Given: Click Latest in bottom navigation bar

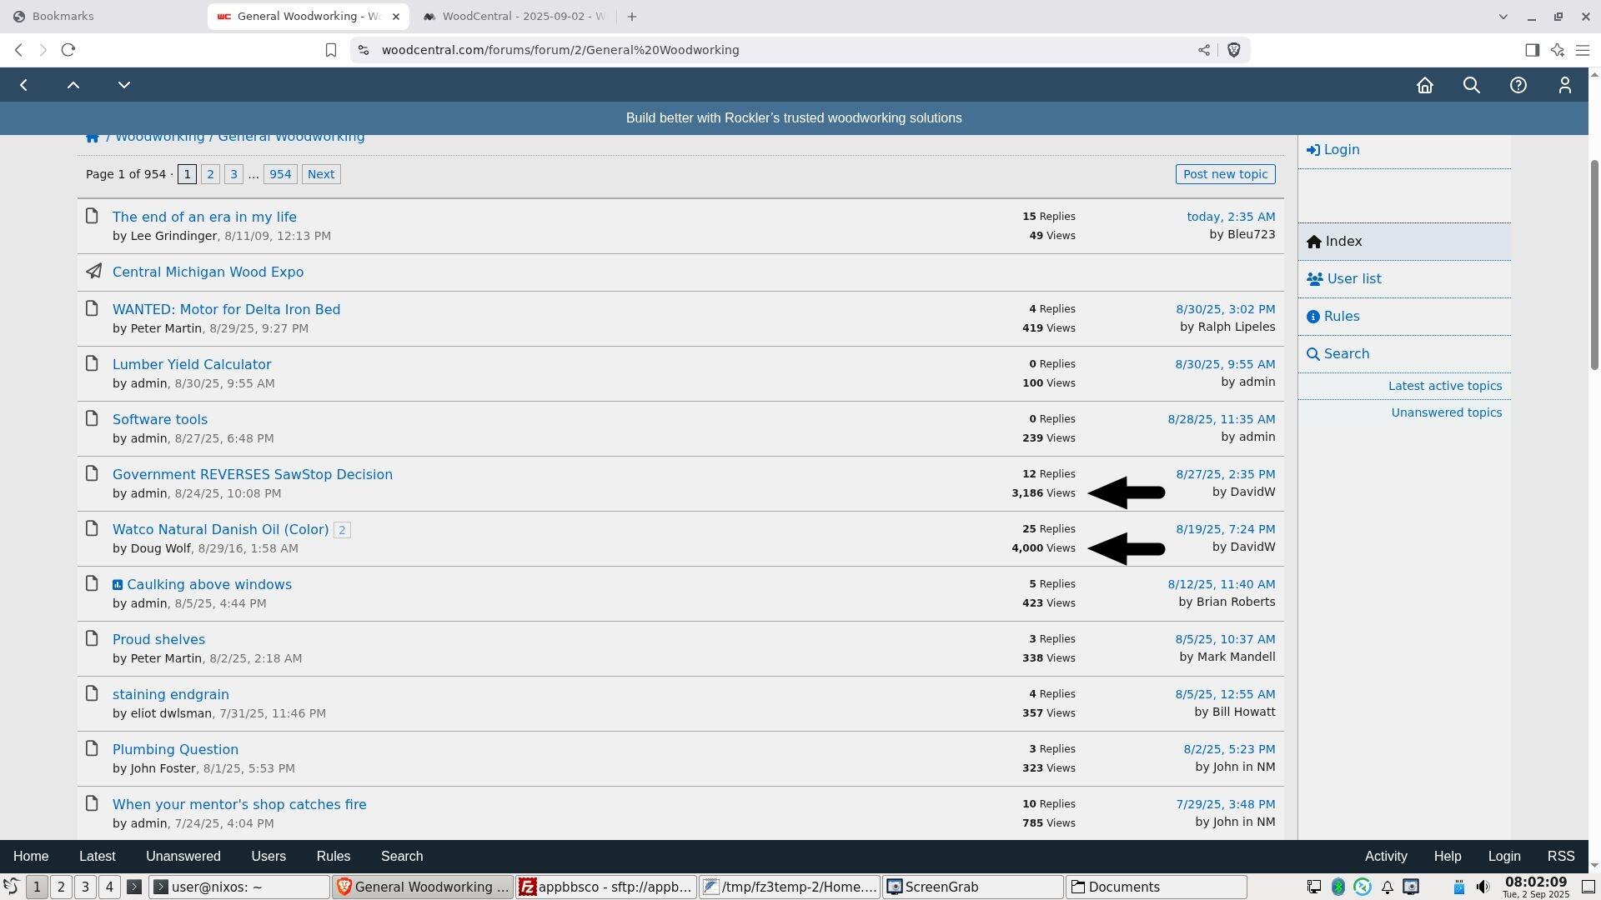Looking at the screenshot, I should click(x=97, y=857).
